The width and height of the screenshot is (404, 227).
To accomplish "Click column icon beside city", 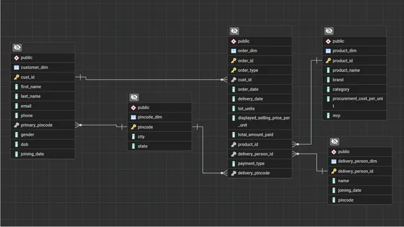I will pos(133,136).
